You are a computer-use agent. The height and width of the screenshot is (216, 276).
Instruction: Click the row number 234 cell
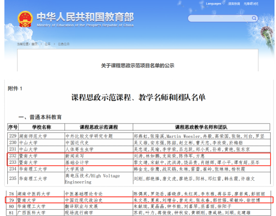[13, 169]
